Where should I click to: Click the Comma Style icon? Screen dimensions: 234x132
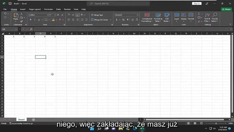[128, 20]
